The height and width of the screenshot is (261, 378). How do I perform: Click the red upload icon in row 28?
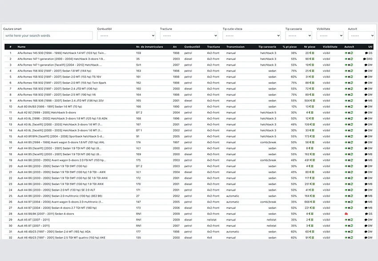[x=346, y=214]
